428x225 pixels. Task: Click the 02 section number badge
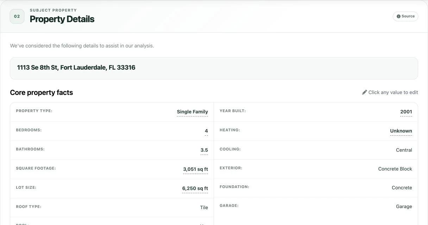[17, 17]
